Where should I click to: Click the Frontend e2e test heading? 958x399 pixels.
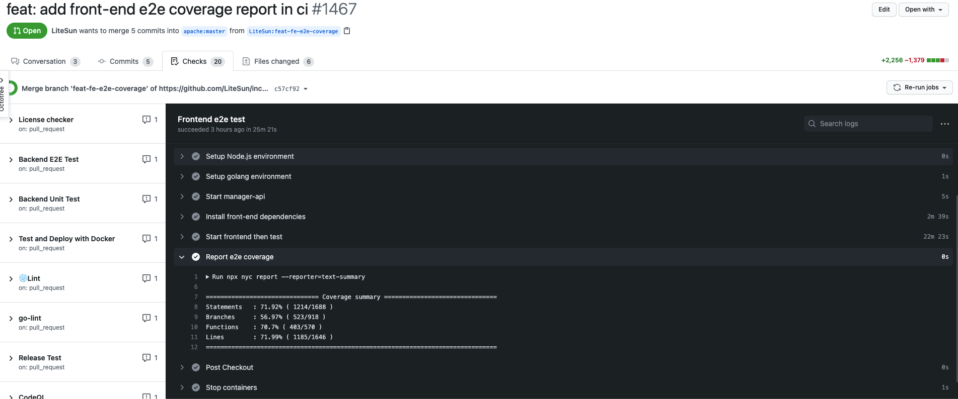pos(211,119)
